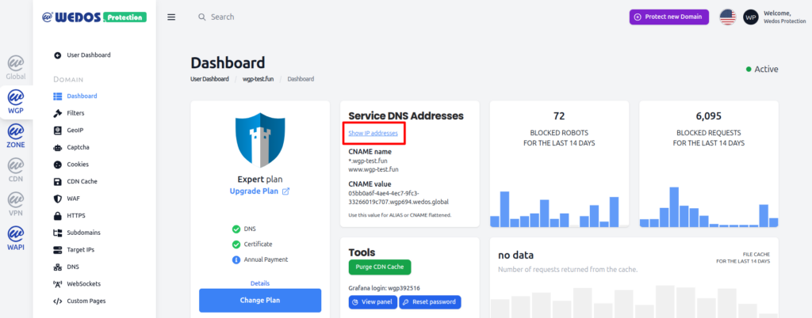Viewport: 812px width, 318px height.
Task: Click the Upgrade Plan link
Action: (x=259, y=191)
